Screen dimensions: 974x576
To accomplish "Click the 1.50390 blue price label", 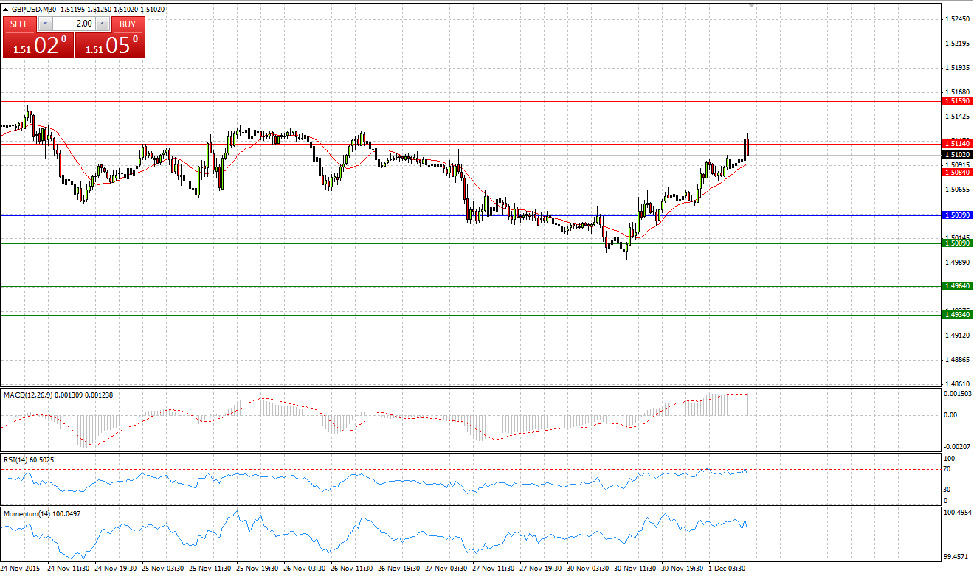I will point(958,215).
